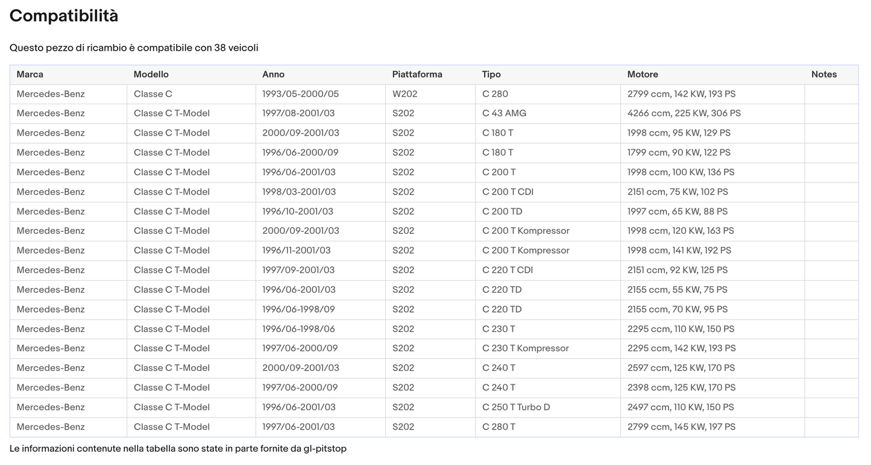Image resolution: width=871 pixels, height=465 pixels.
Task: Click the Notes column header
Action: click(824, 75)
